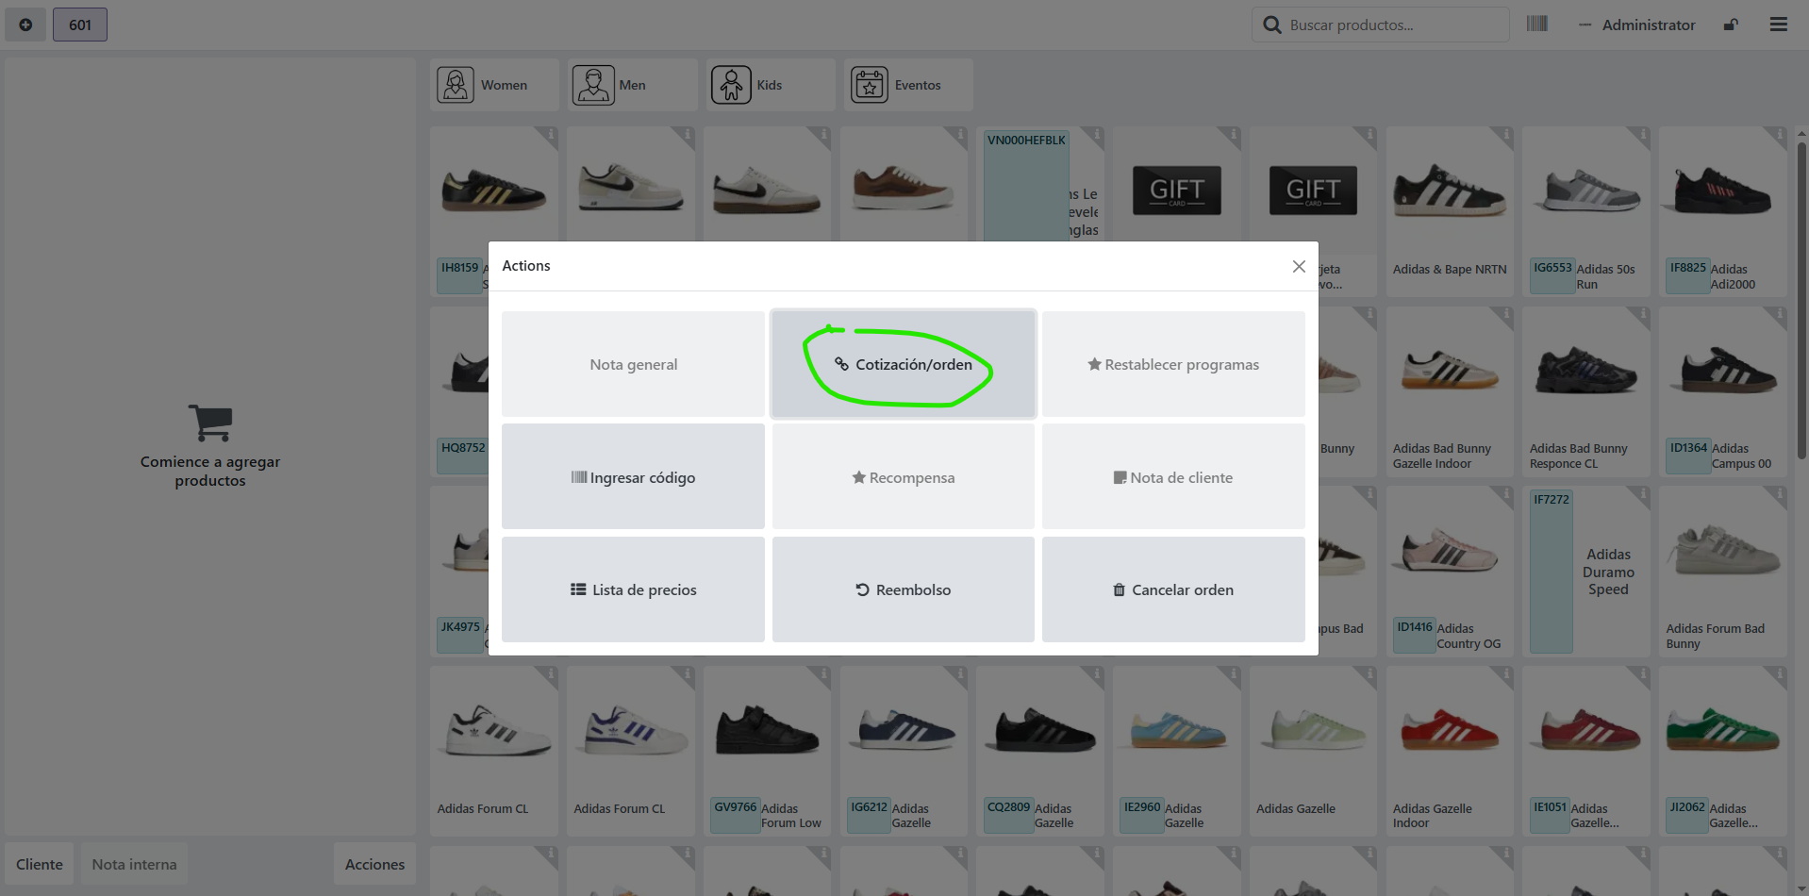The height and width of the screenshot is (896, 1809).
Task: Click the Nota interna button
Action: [134, 864]
